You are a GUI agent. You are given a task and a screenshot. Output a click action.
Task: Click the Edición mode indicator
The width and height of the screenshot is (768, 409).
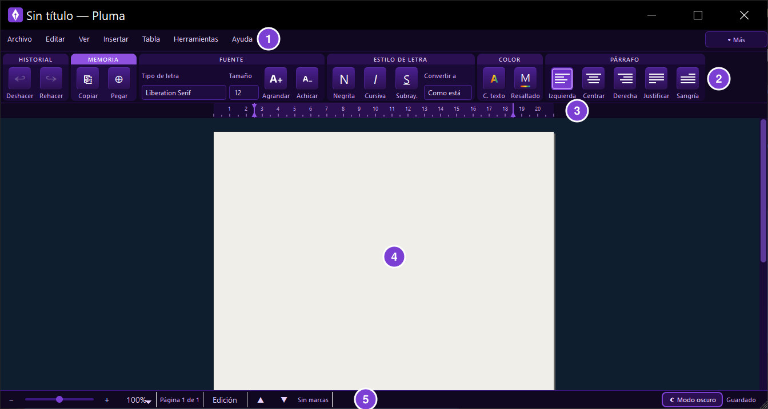tap(225, 400)
